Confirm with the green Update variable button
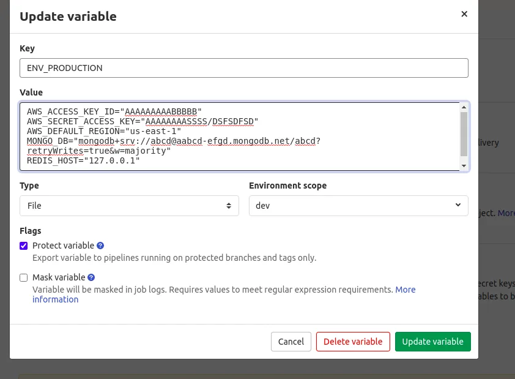The height and width of the screenshot is (379, 515). 432,342
